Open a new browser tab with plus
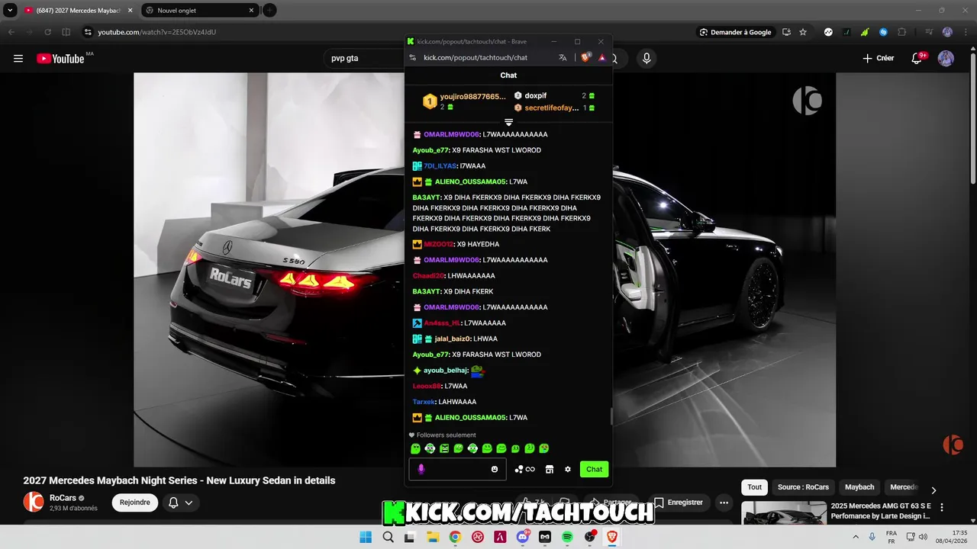Image resolution: width=977 pixels, height=549 pixels. (269, 11)
